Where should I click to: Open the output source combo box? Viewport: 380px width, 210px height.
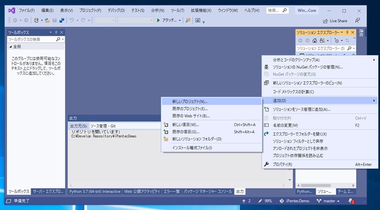[x=125, y=126]
